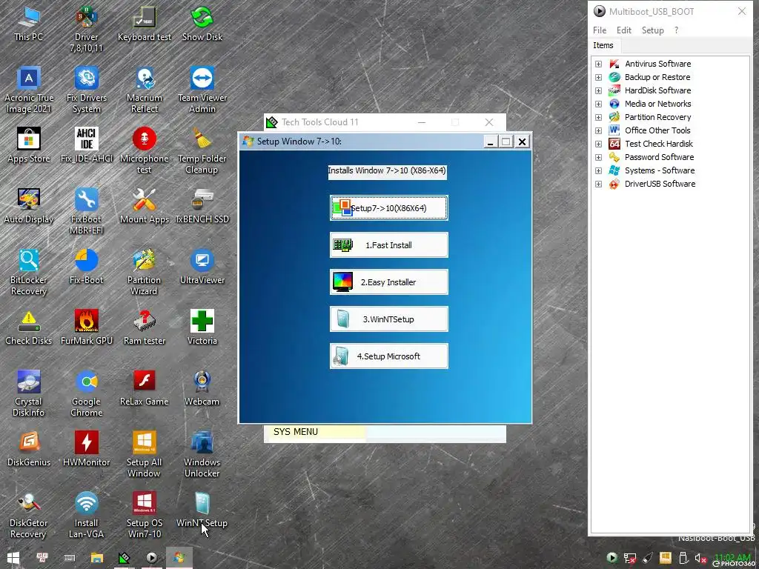Open Driver 7,8,10,11 desktop icon

(87, 30)
